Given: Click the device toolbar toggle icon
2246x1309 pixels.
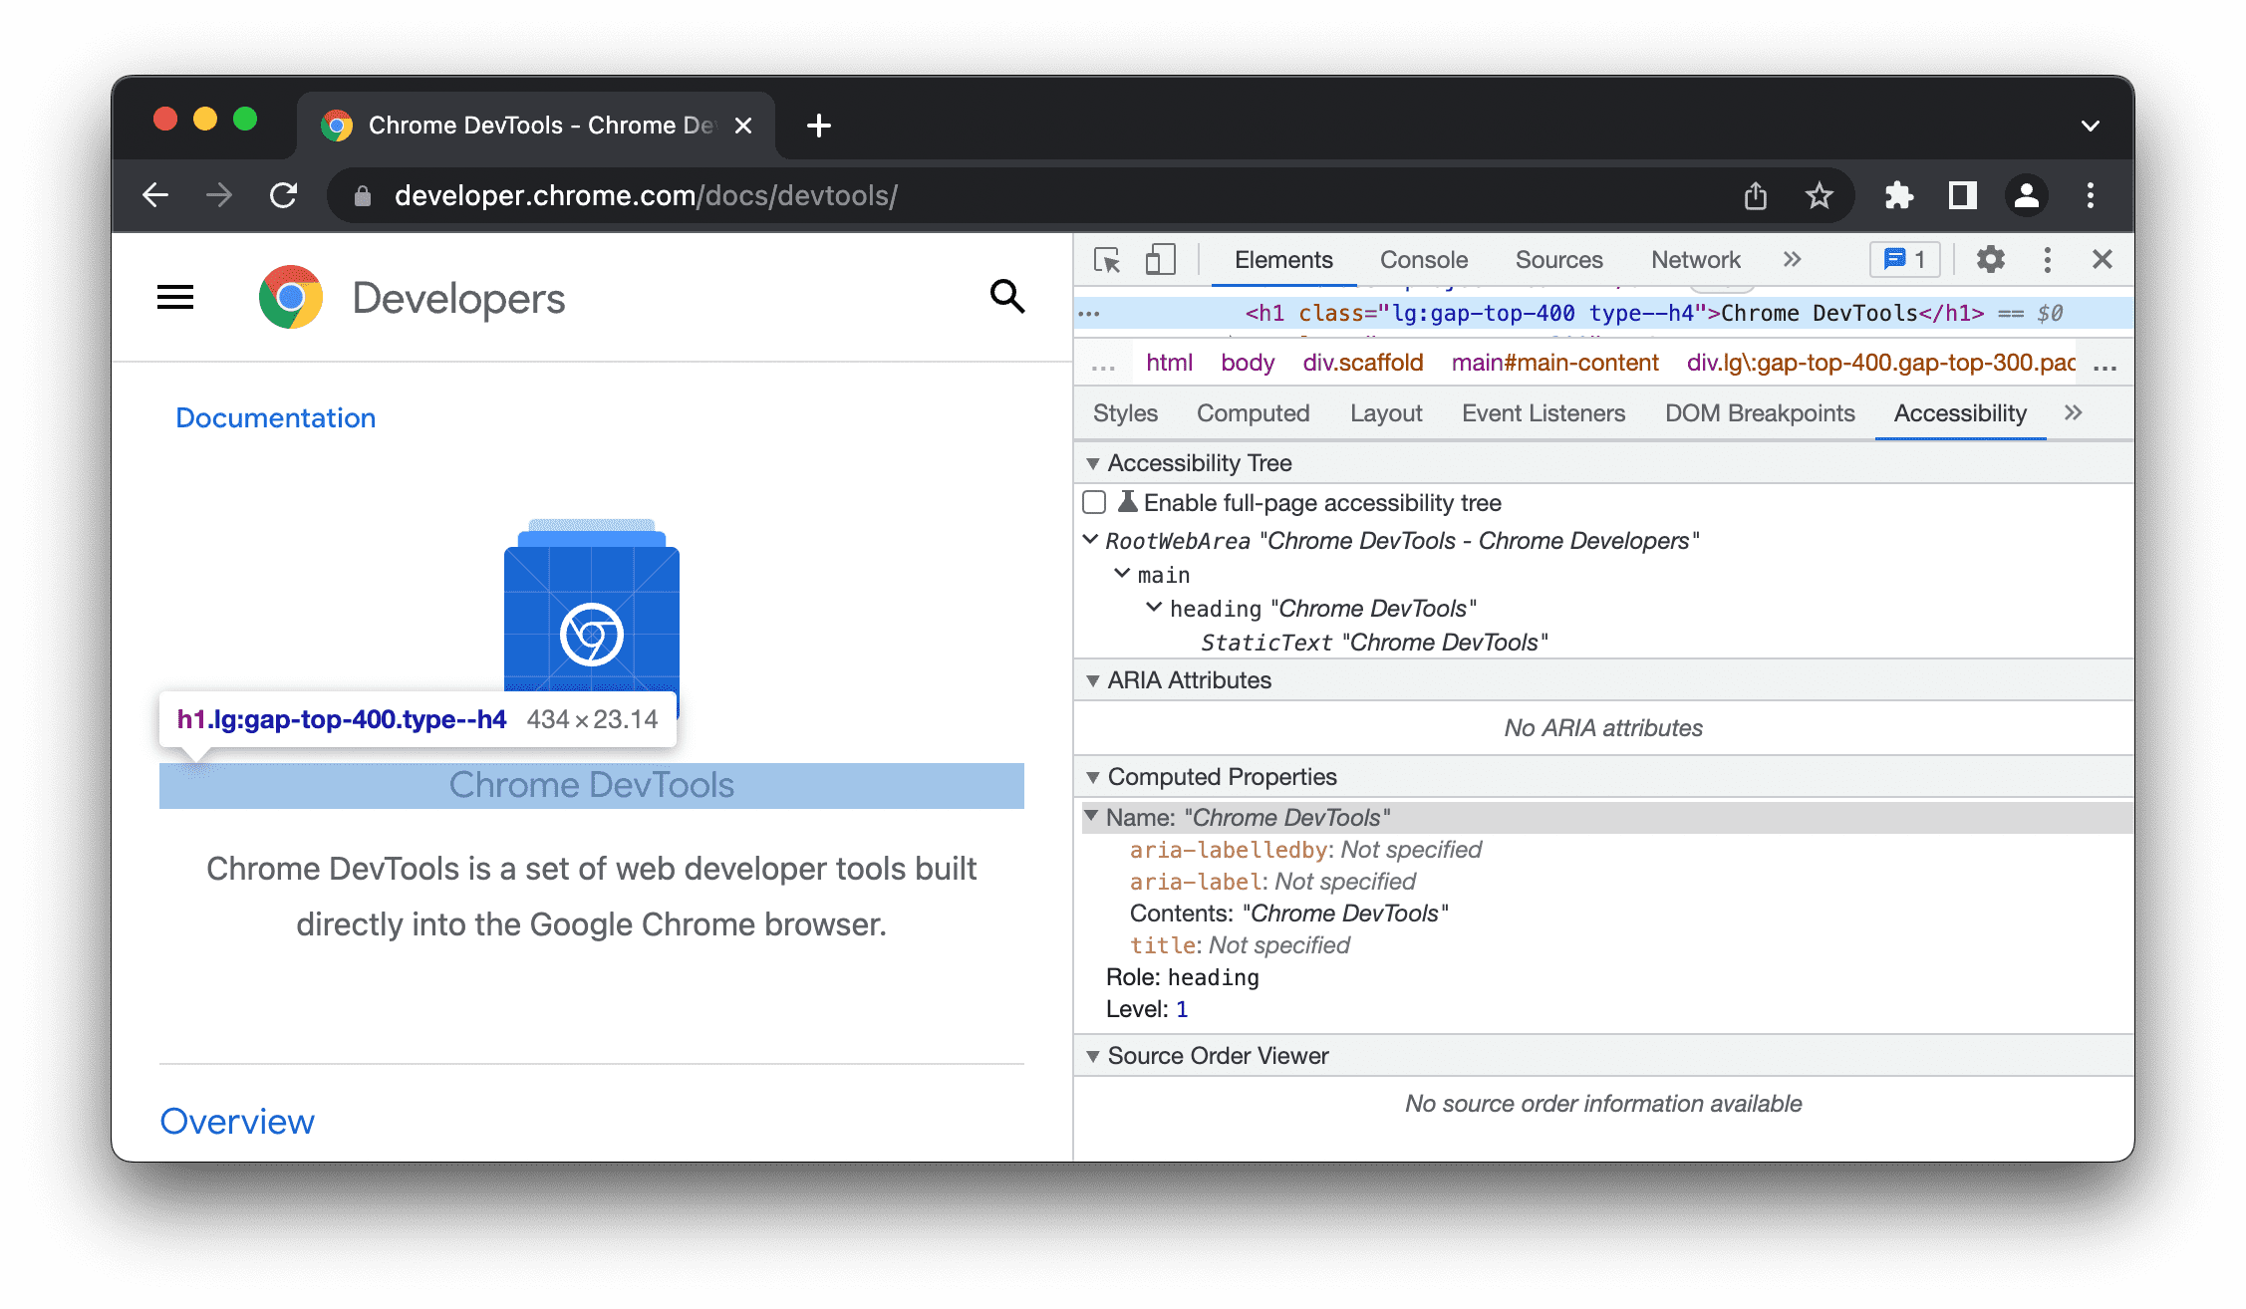Looking at the screenshot, I should point(1160,259).
